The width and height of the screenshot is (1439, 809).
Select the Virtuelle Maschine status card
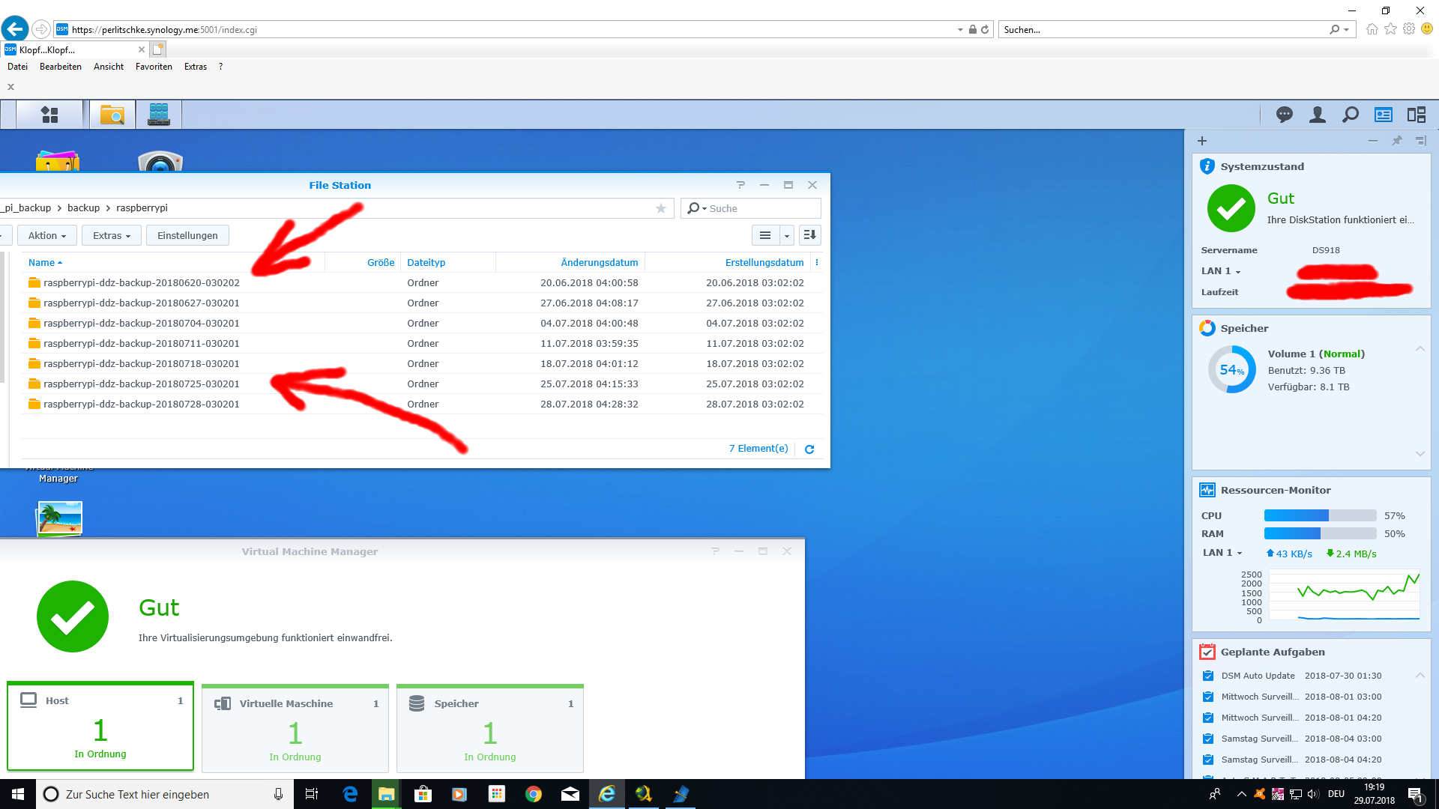coord(295,729)
